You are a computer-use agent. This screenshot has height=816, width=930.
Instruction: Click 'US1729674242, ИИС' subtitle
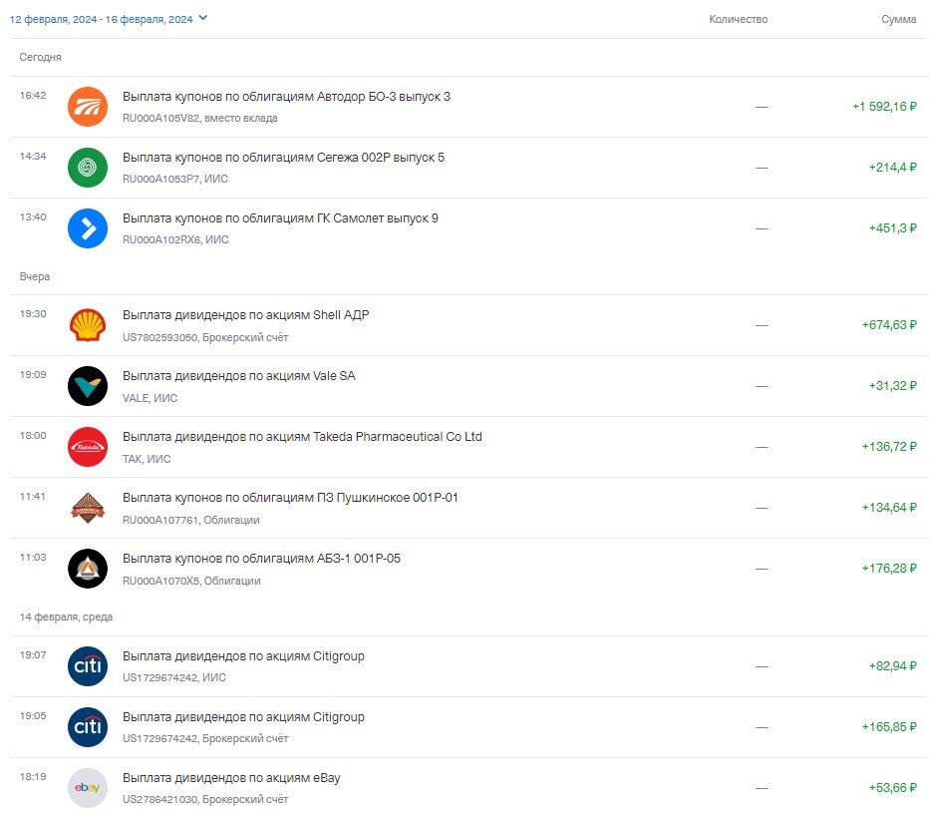174,677
